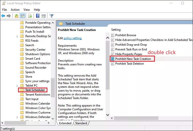
Task: Click the Sound Recorder folder icon
Action: pyautogui.click(x=22, y=68)
